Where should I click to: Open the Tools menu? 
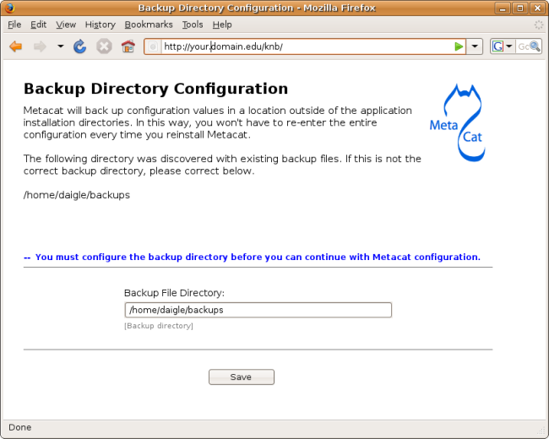pos(193,25)
